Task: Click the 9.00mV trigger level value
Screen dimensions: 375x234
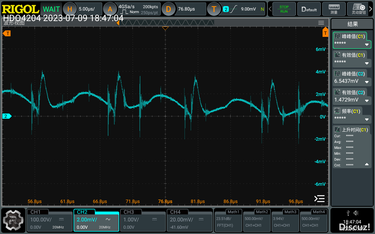Action: (x=248, y=9)
